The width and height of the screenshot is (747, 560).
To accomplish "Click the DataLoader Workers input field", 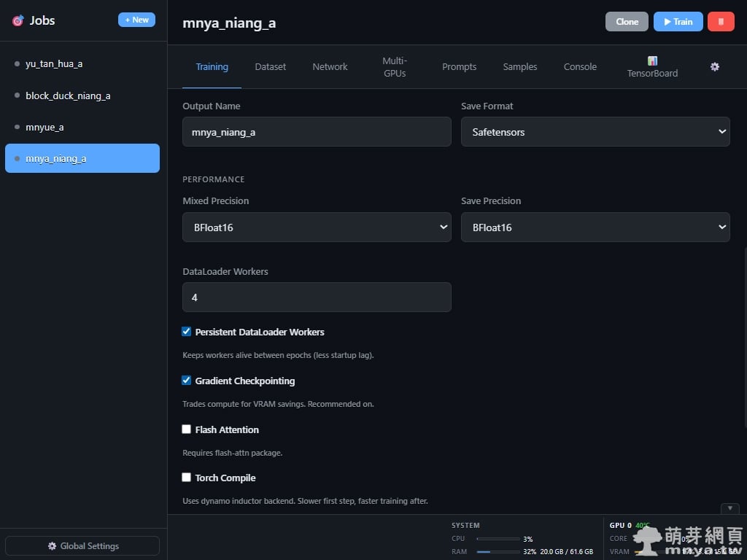I will (x=317, y=297).
